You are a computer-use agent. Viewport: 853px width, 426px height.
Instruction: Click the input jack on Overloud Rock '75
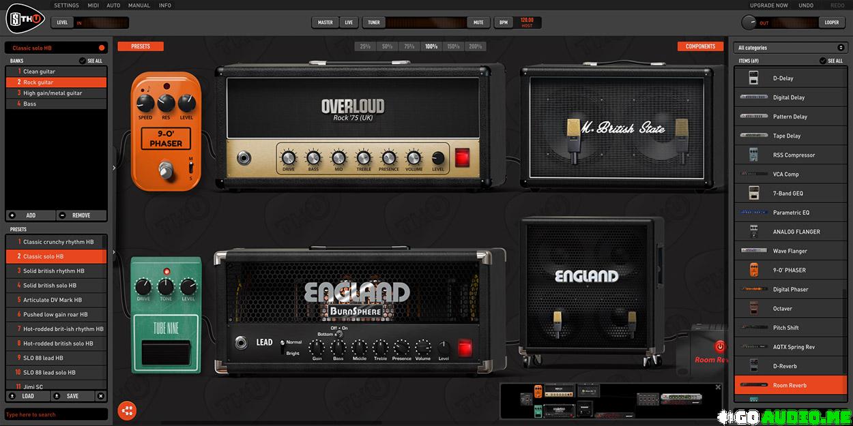coord(244,159)
